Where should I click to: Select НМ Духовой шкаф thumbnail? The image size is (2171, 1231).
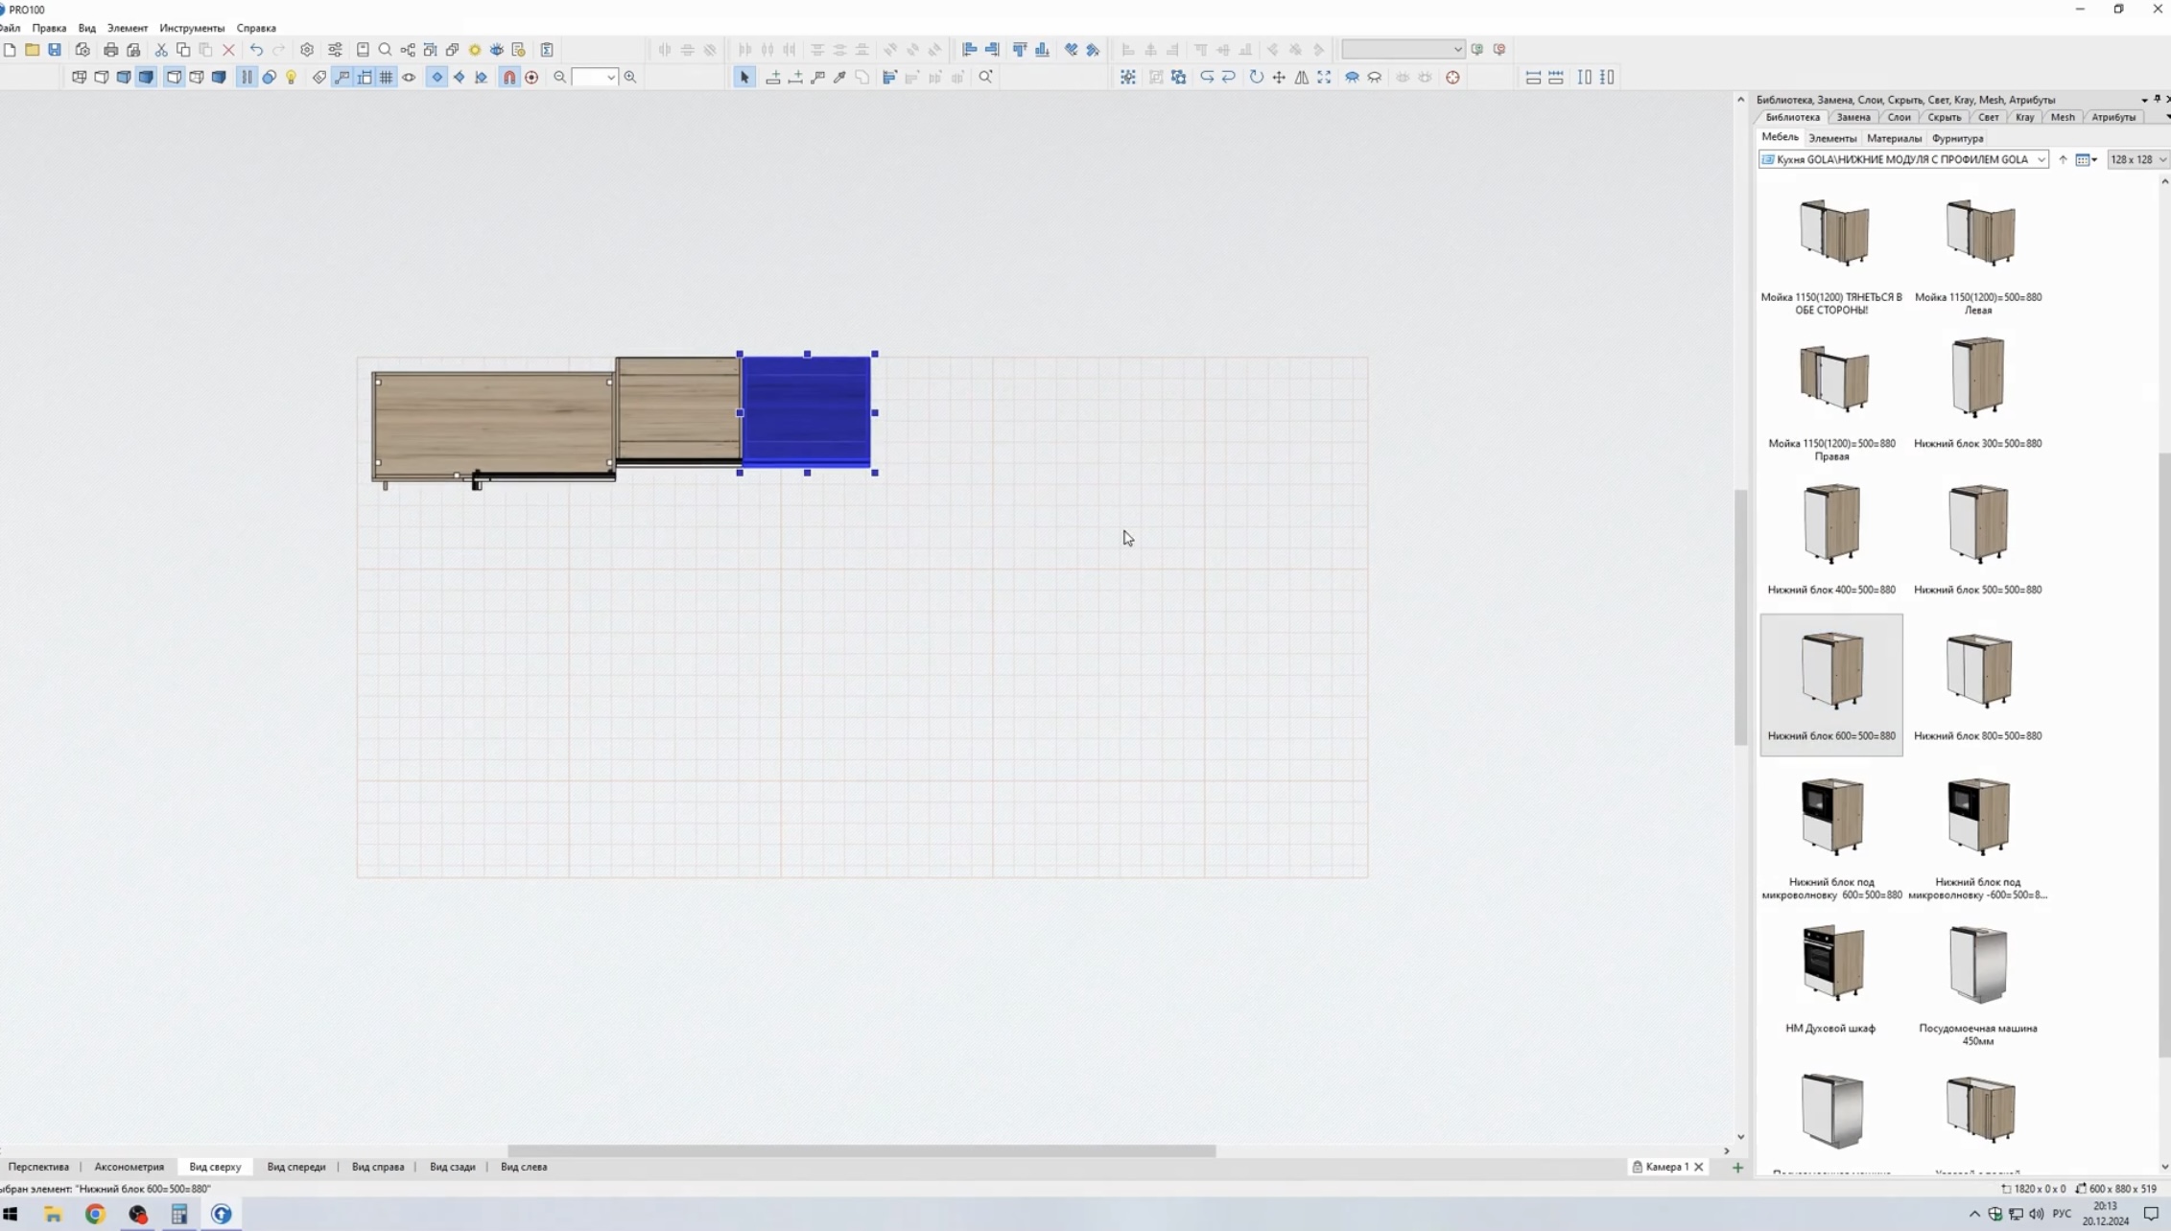point(1831,977)
